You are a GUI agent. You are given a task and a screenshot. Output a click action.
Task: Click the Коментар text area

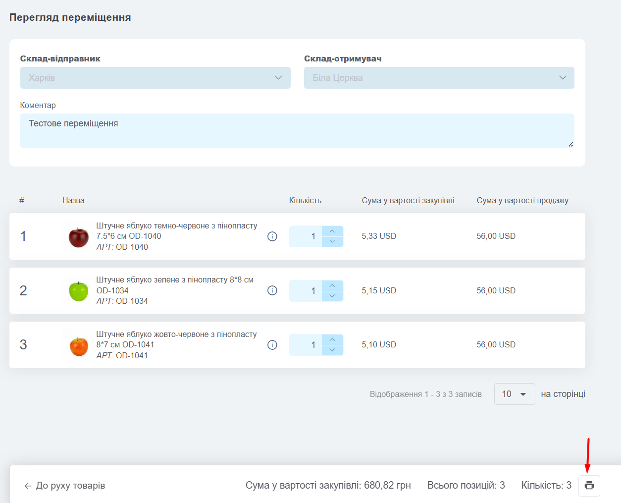click(297, 130)
